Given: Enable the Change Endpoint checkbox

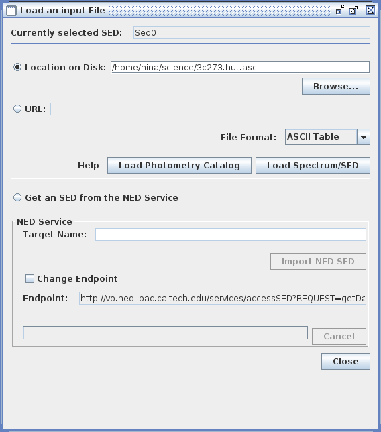Looking at the screenshot, I should (30, 279).
